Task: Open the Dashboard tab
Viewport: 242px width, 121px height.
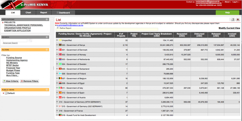Action: coord(63,13)
